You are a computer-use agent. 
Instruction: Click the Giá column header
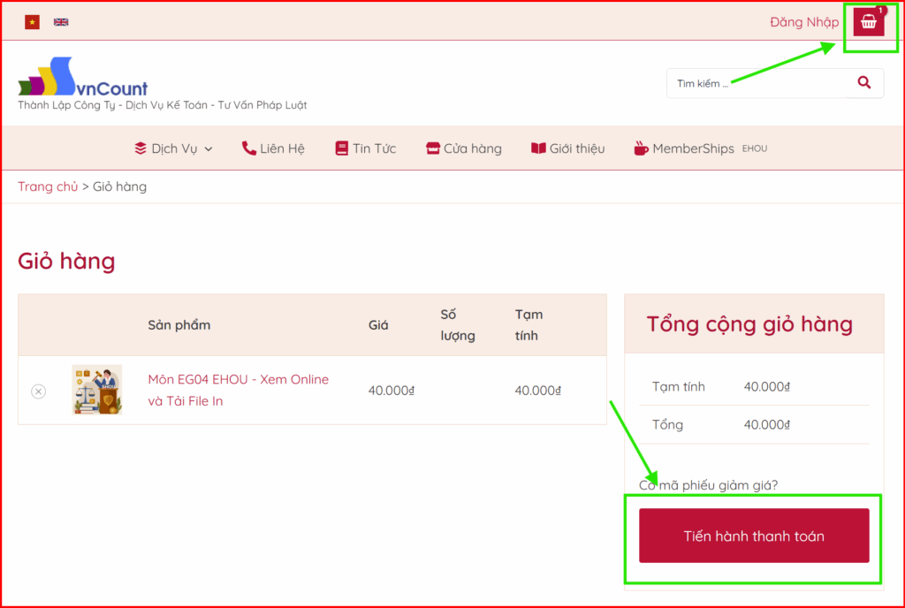click(x=378, y=324)
